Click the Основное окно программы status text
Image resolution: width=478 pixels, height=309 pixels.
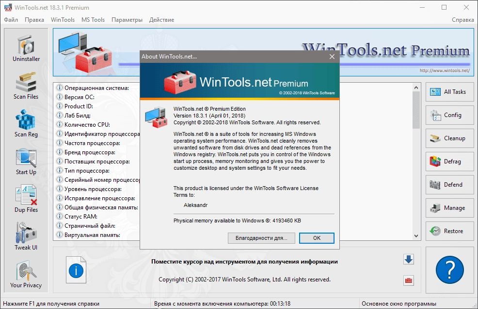[399, 304]
